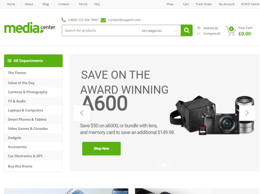The height and width of the screenshot is (194, 260).
Task: Click the hamburger icon in All Departments header
Action: (x=9, y=61)
